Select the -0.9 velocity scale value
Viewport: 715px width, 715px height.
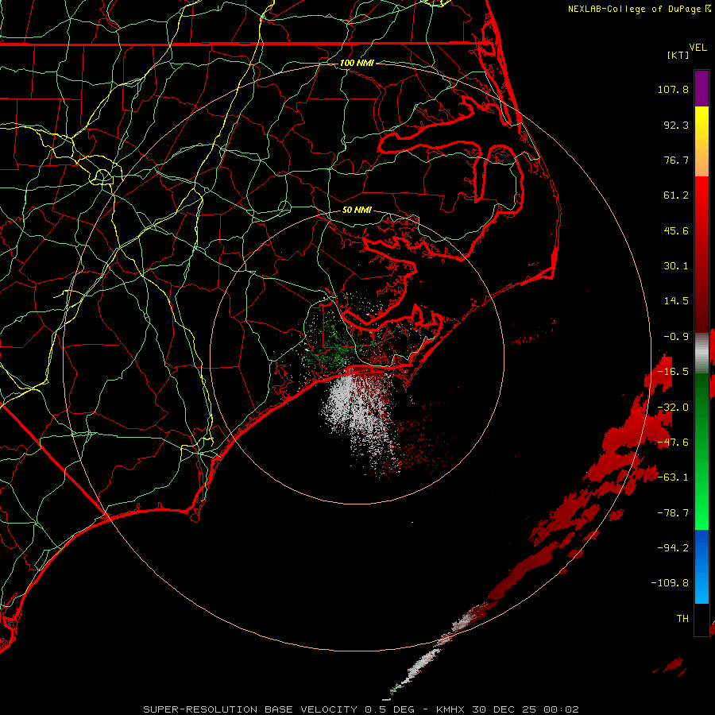(x=676, y=337)
